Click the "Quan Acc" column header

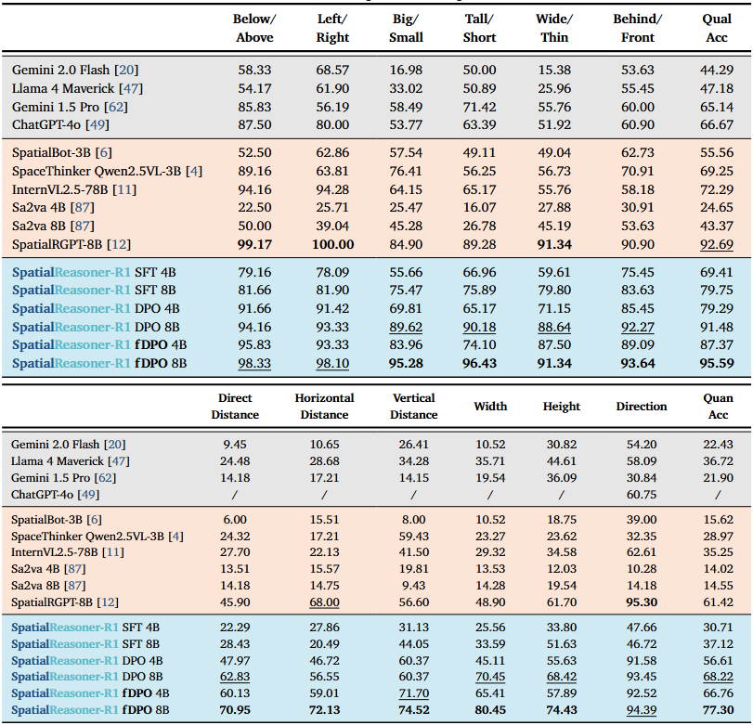[x=718, y=407]
